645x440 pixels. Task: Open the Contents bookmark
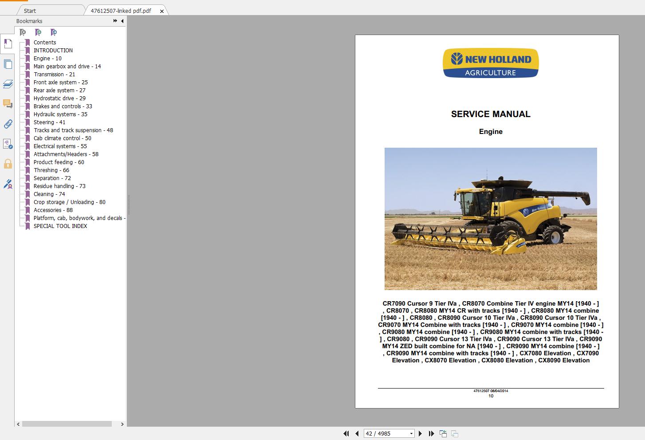coord(45,43)
